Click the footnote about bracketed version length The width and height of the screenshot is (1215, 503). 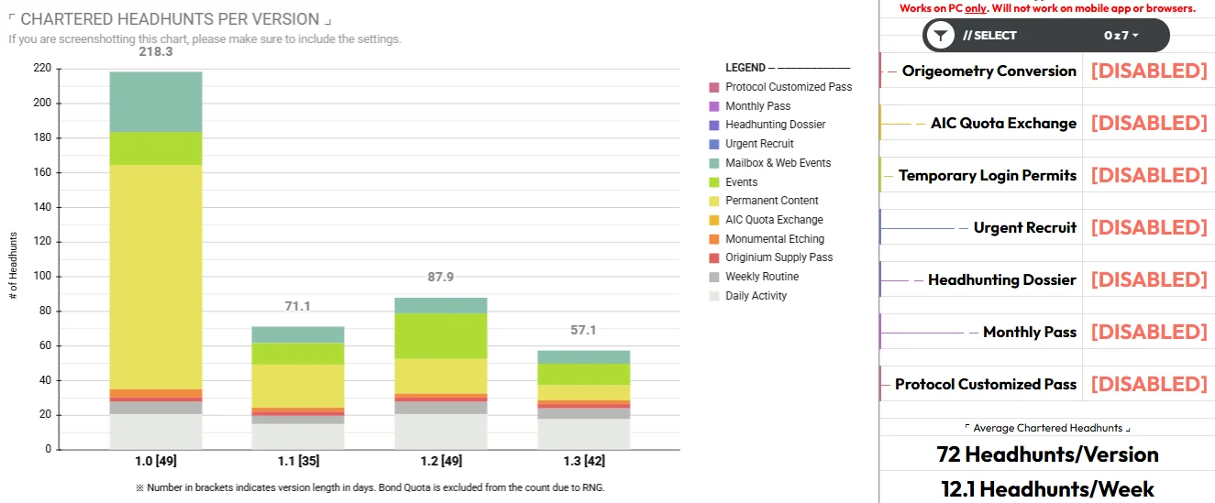pos(370,487)
